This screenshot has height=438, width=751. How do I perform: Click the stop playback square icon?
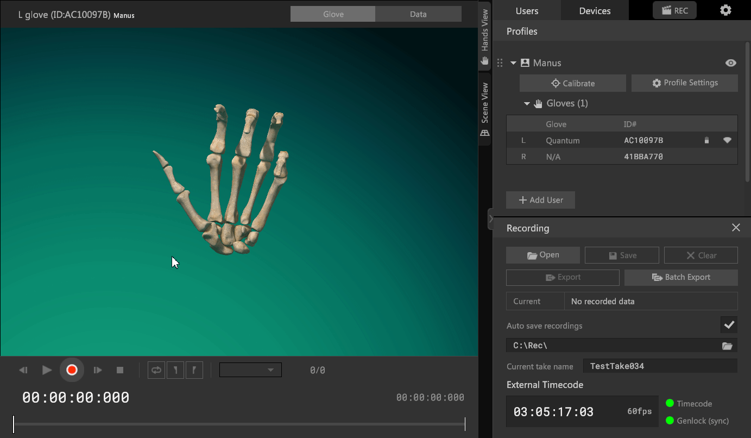click(x=120, y=370)
